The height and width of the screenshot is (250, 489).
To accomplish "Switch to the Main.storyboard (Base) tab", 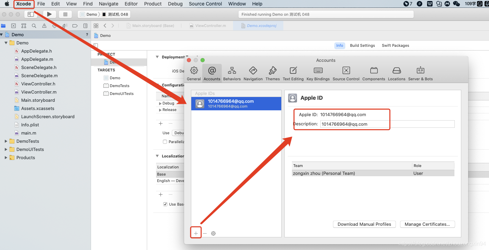I will coord(150,26).
